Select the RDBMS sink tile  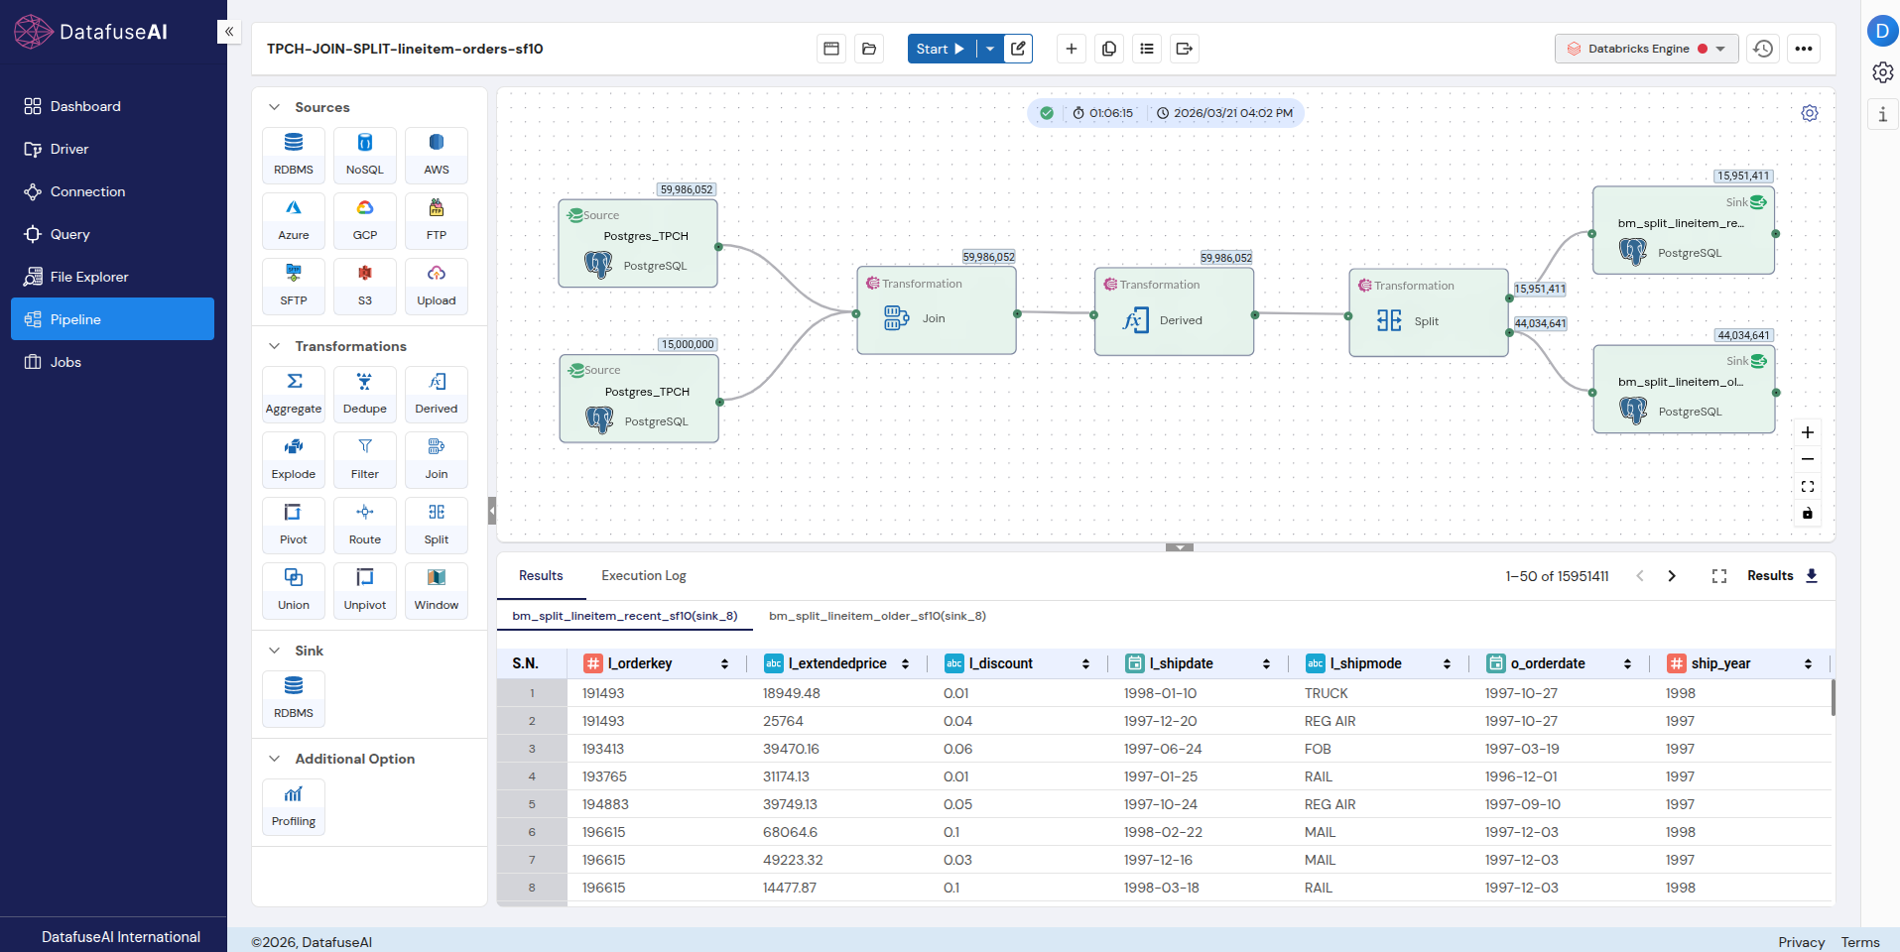[x=294, y=698]
